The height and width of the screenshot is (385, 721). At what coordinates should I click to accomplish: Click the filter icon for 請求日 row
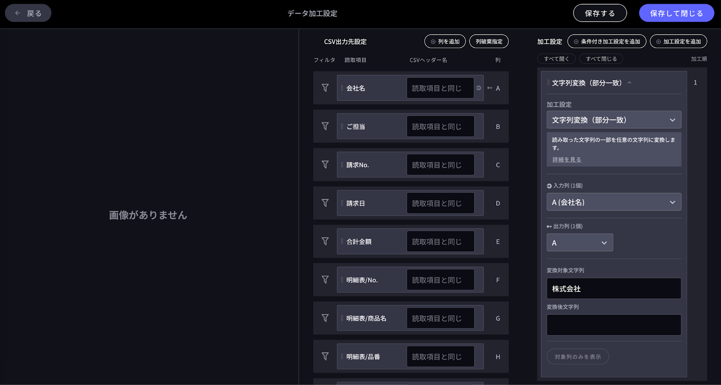pyautogui.click(x=325, y=203)
